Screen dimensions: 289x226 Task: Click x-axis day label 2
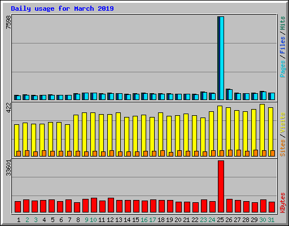tap(27, 220)
